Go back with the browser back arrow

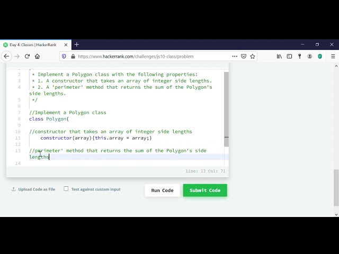tap(6, 57)
